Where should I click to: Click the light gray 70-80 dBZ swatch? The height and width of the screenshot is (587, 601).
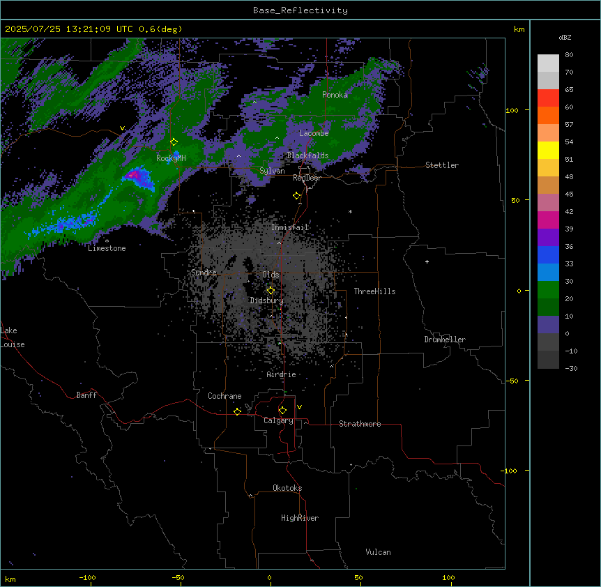pyautogui.click(x=548, y=63)
